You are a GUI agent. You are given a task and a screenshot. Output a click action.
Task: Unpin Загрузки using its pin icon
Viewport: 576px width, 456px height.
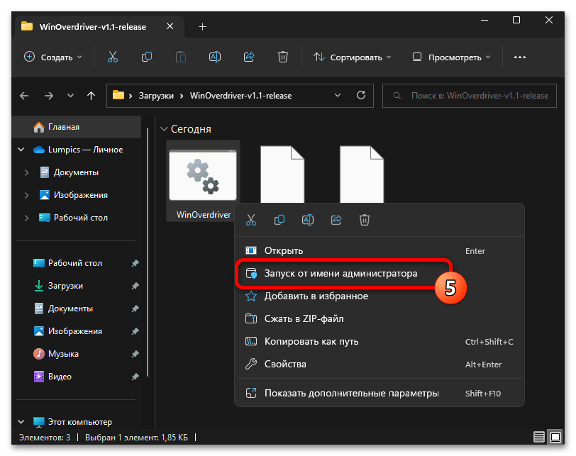coord(135,286)
